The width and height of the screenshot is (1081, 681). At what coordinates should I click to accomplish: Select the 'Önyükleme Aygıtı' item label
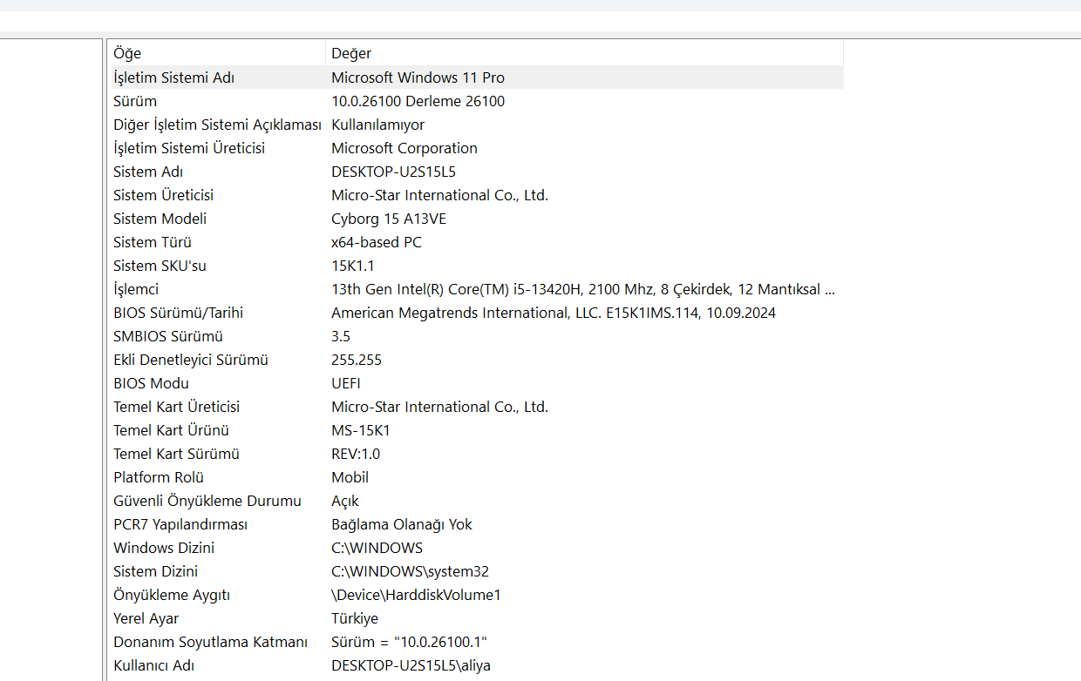(x=172, y=595)
